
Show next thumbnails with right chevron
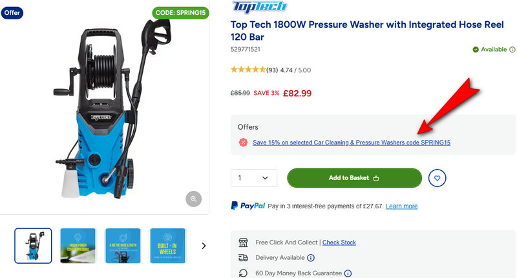click(204, 246)
